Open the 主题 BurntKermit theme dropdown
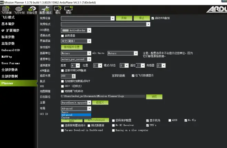This screenshot has height=148, width=227. click(76, 103)
